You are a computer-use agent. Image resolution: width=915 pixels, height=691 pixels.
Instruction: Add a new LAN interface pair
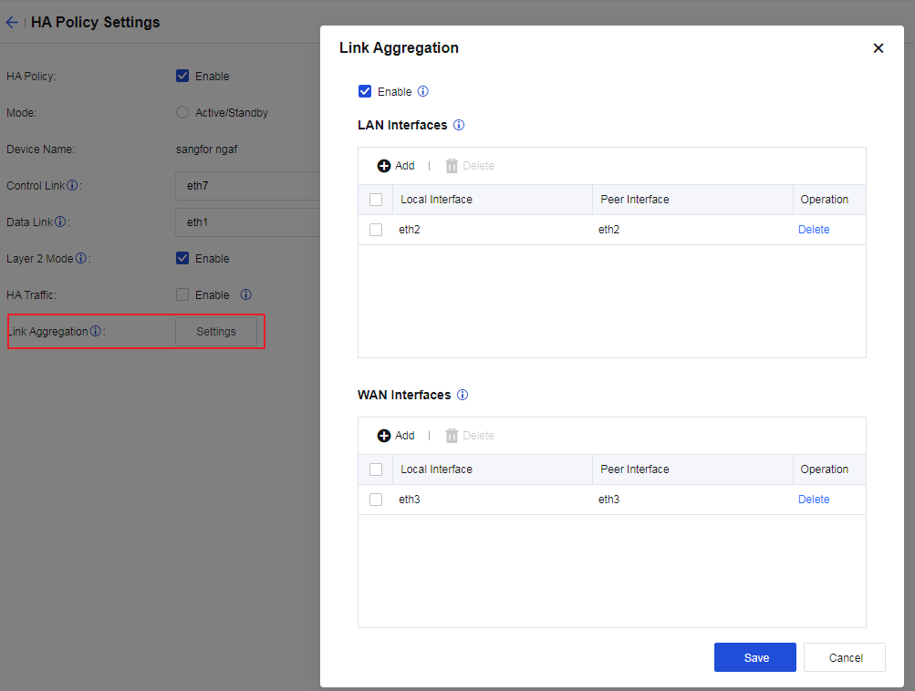click(x=396, y=166)
